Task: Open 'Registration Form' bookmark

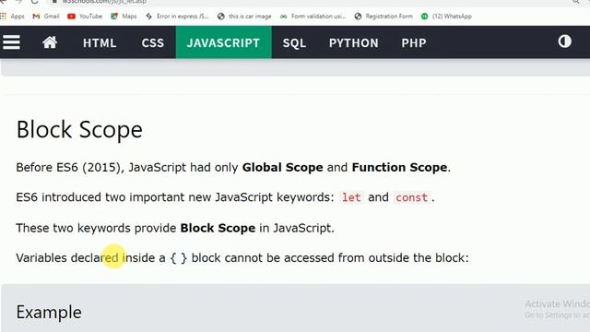Action: tap(383, 17)
